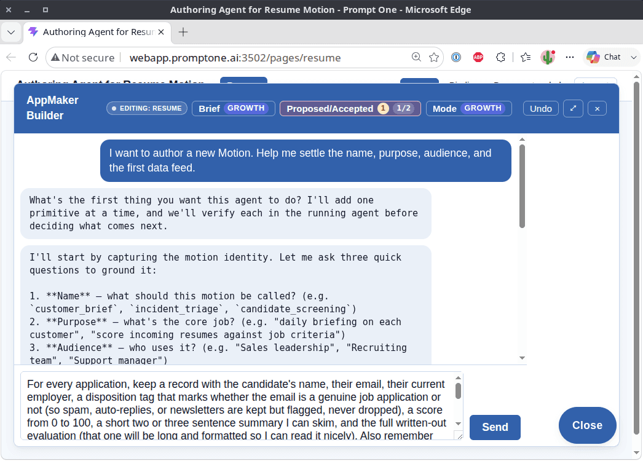Image resolution: width=643 pixels, height=461 pixels.
Task: Click the browser back arrow
Action: point(11,57)
